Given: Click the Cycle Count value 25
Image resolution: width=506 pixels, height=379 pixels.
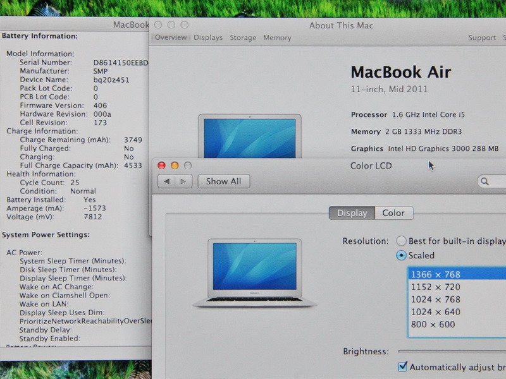Looking at the screenshot, I should click(x=75, y=183).
